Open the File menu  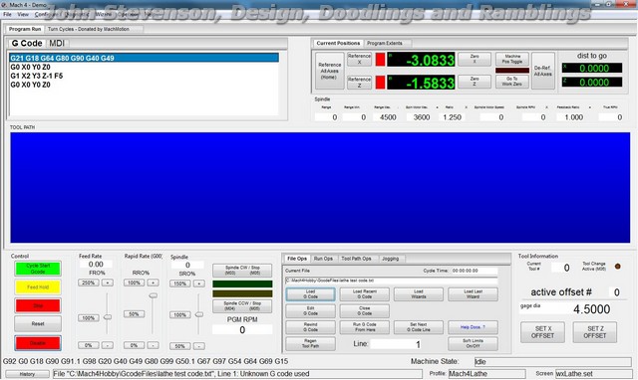(7, 14)
